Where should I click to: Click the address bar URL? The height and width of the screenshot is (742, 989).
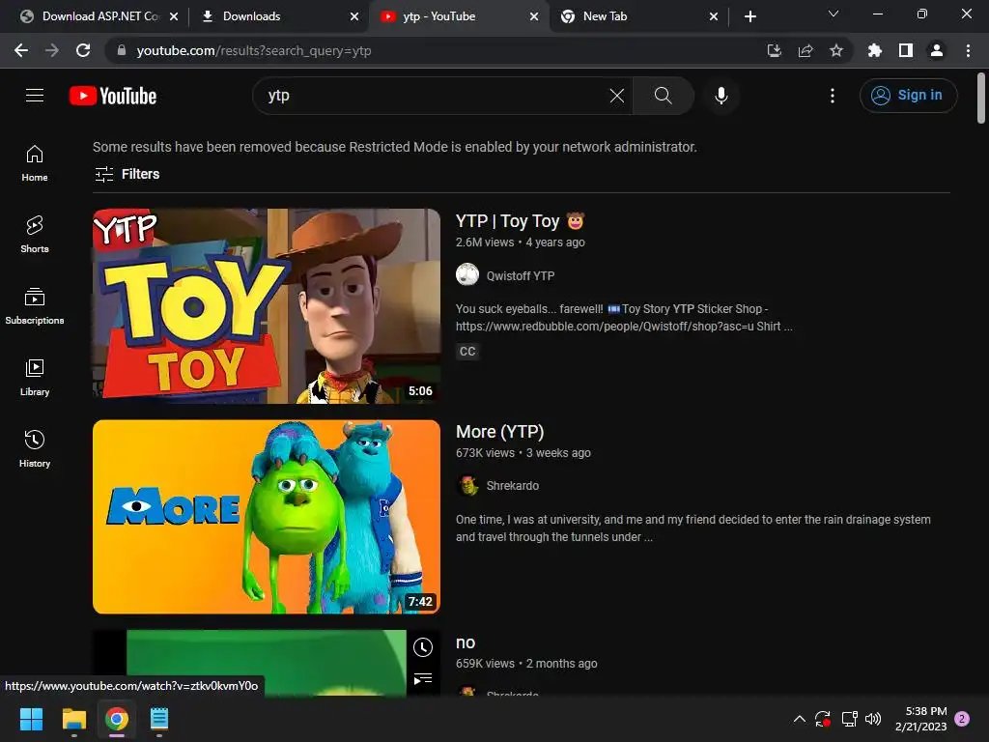[x=254, y=50]
